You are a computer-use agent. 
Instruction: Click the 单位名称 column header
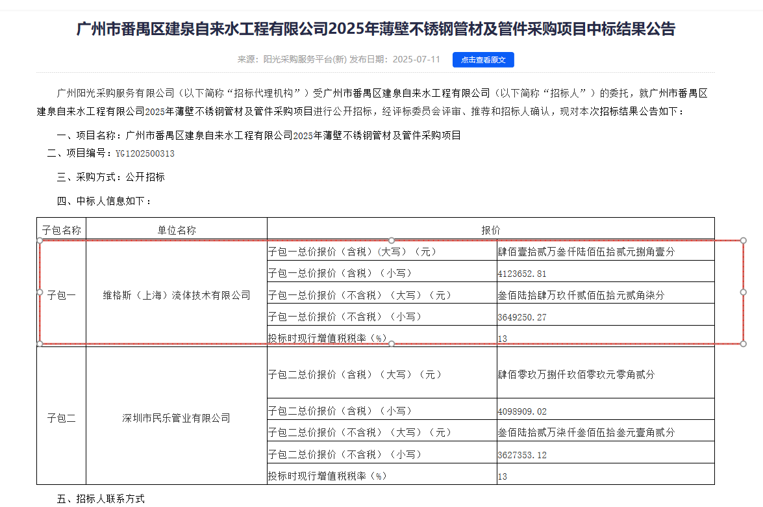(x=177, y=228)
